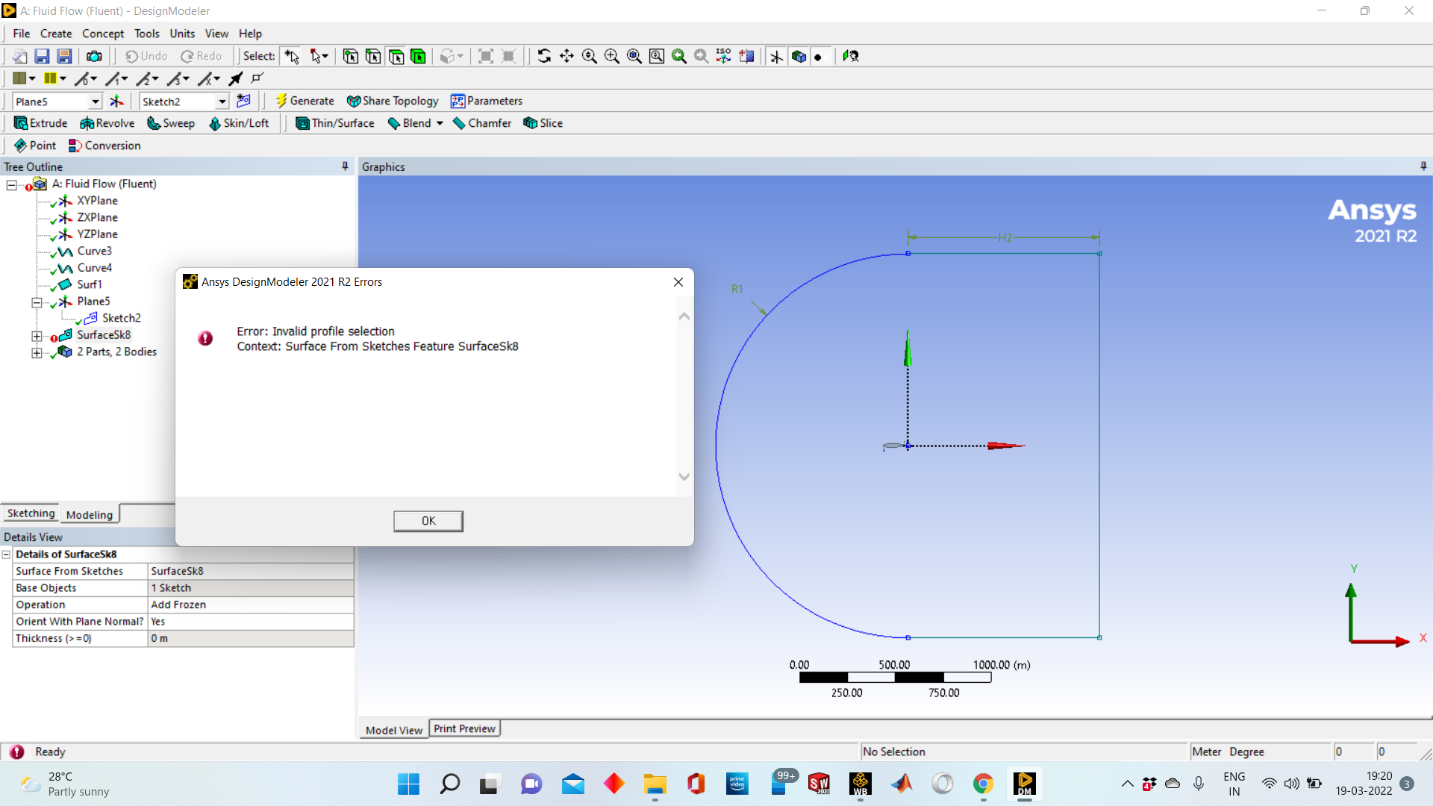The height and width of the screenshot is (806, 1433).
Task: Click the Rotate view icon
Action: tap(544, 56)
